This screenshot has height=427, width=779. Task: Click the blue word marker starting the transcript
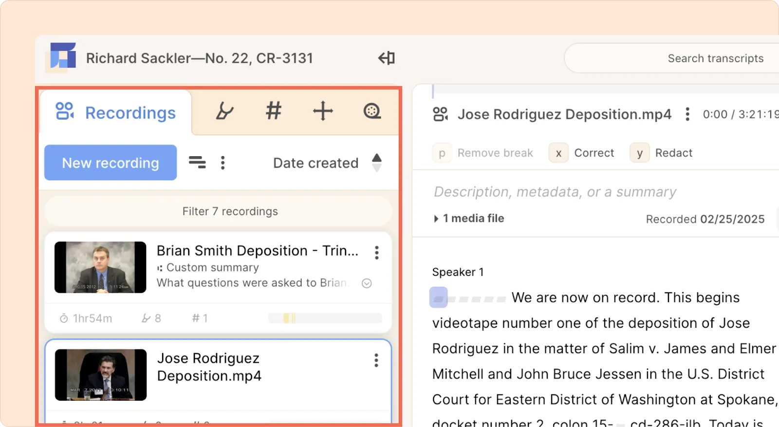(x=439, y=297)
